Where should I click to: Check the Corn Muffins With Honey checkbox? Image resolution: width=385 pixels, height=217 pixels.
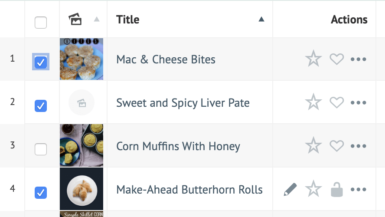[41, 149]
